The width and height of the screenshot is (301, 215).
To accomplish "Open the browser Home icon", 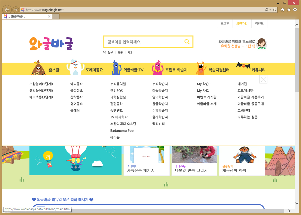I will (x=283, y=10).
